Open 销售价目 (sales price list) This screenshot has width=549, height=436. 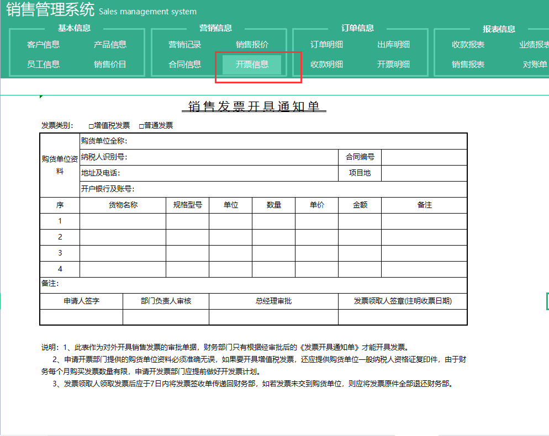(110, 64)
